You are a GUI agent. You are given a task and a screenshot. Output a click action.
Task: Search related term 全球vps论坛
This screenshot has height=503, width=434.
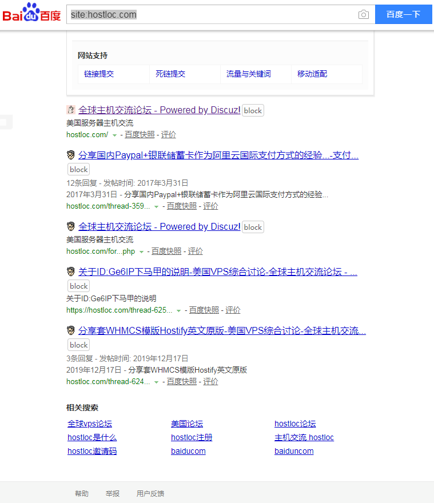90,424
